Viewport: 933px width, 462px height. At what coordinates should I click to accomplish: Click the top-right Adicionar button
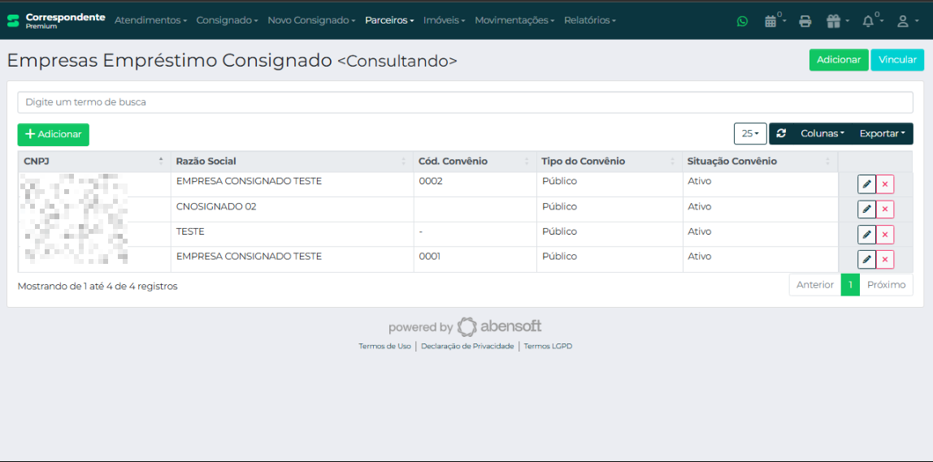839,60
